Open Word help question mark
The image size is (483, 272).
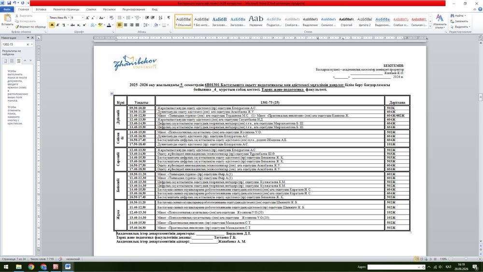point(480,9)
